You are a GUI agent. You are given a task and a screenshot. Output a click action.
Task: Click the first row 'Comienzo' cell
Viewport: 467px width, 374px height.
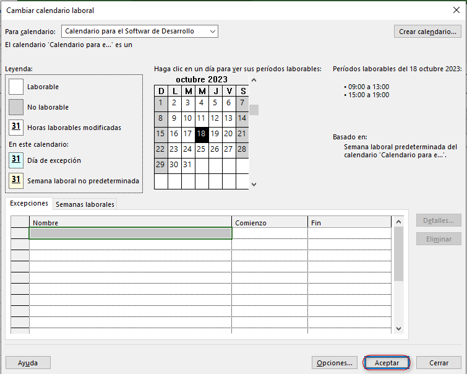pyautogui.click(x=270, y=233)
